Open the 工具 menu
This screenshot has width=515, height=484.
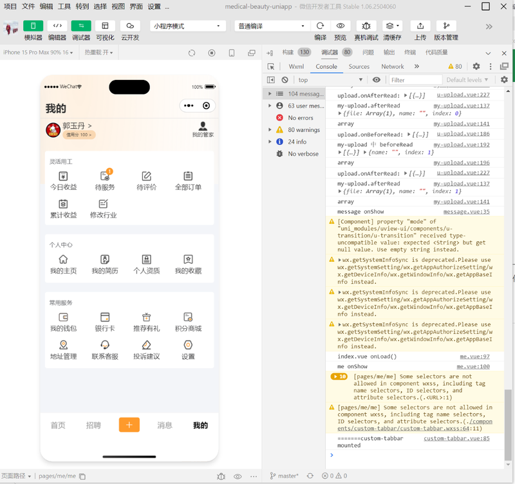(64, 6)
